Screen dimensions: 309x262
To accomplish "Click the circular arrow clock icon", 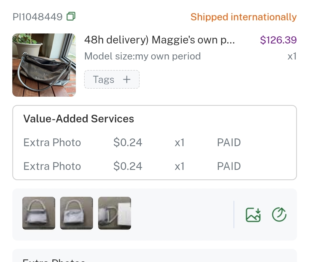I will [279, 215].
